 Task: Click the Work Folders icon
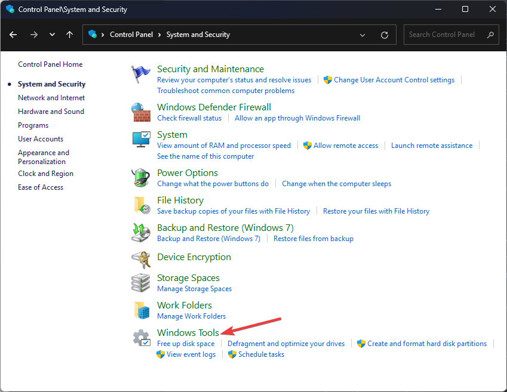pyautogui.click(x=142, y=310)
